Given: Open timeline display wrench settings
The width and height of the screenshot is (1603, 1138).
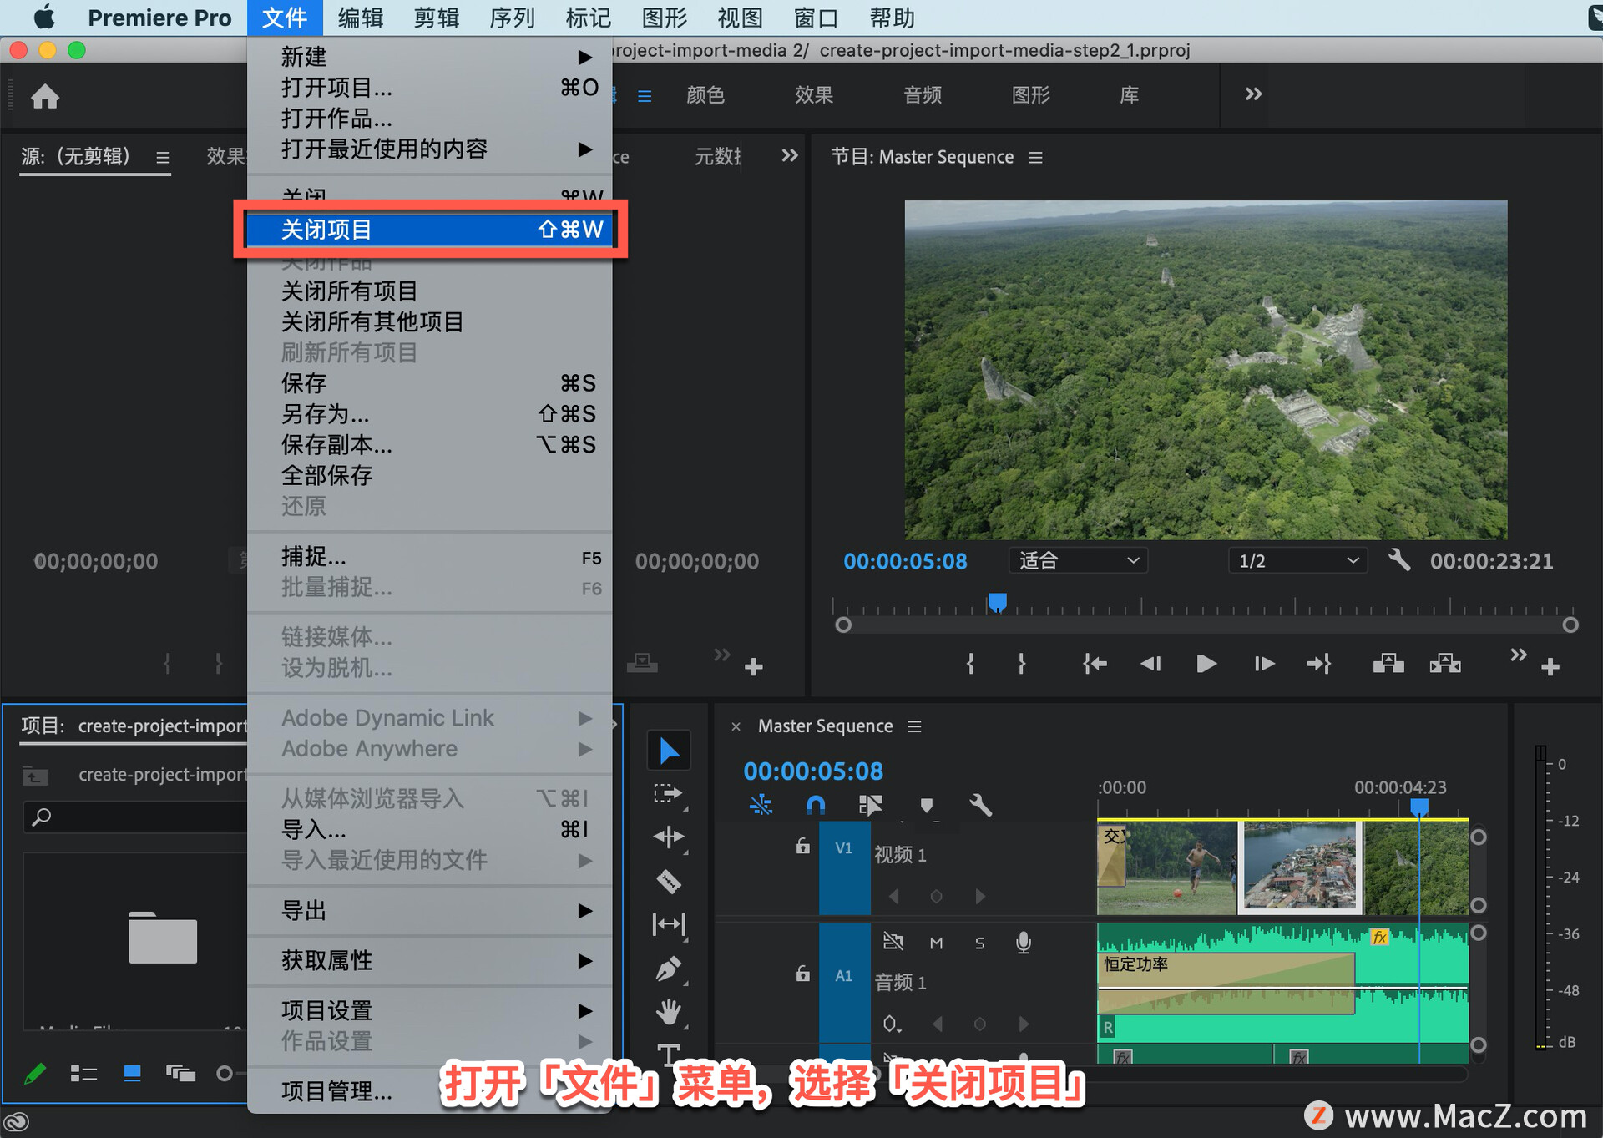Looking at the screenshot, I should click(980, 805).
